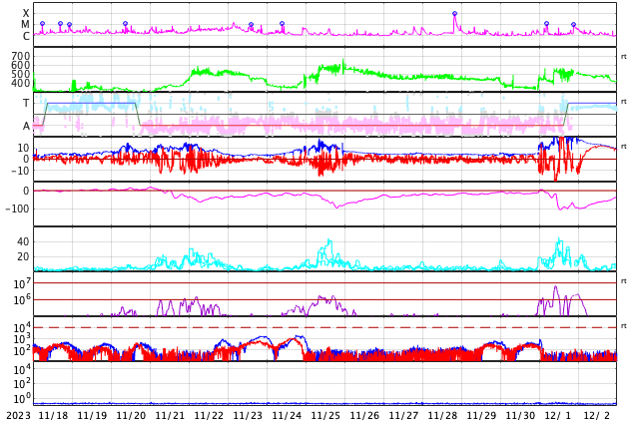This screenshot has height=423, width=633.
Task: Select the rightmost blue flare marker circle
Action: pos(573,24)
